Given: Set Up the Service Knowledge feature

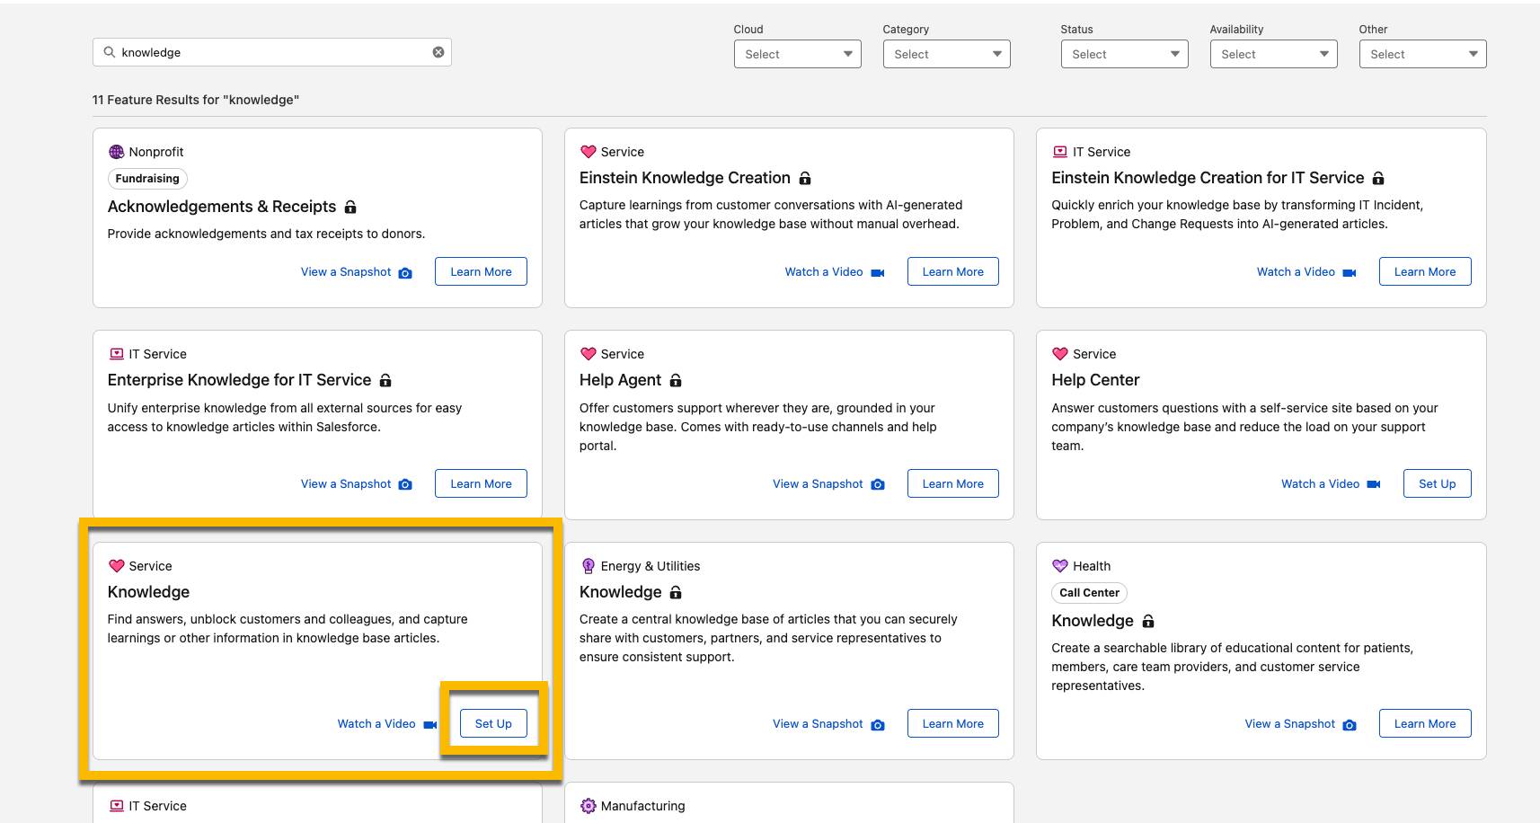Looking at the screenshot, I should (493, 723).
